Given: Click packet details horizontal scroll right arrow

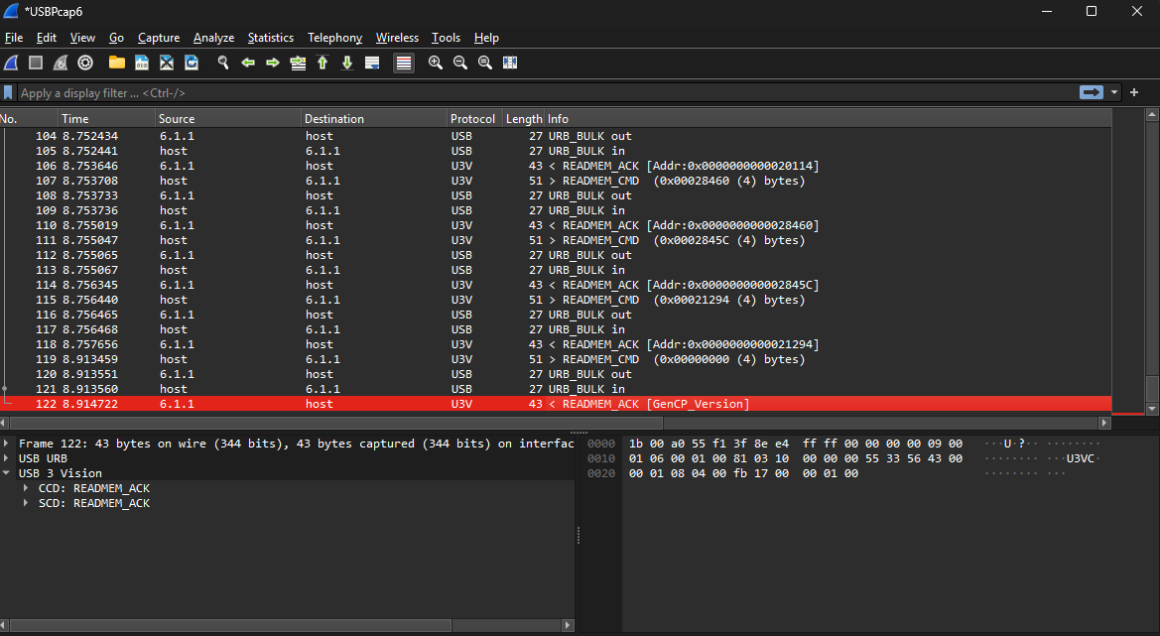Looking at the screenshot, I should 568,626.
